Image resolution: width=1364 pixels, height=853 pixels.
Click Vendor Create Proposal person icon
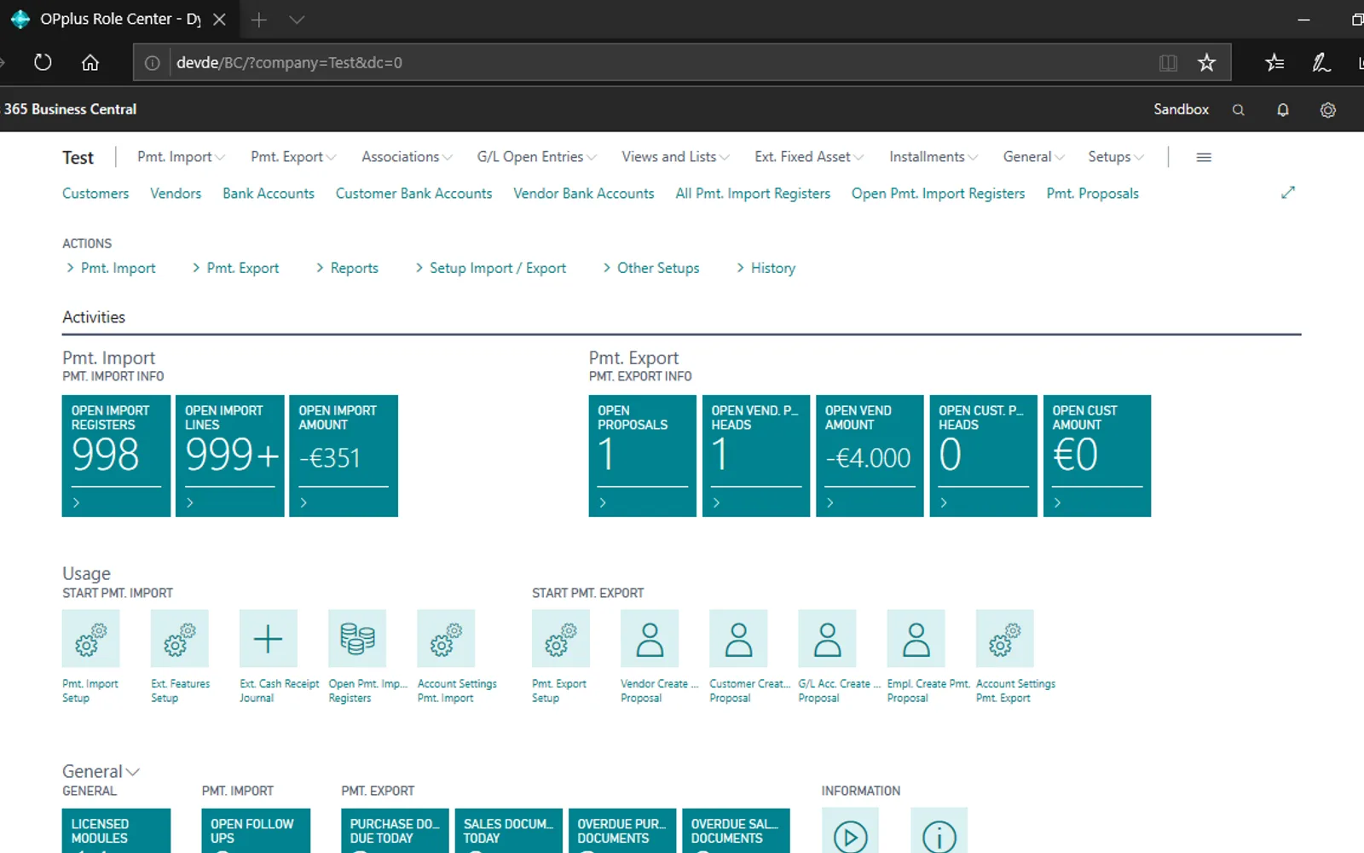pos(650,638)
